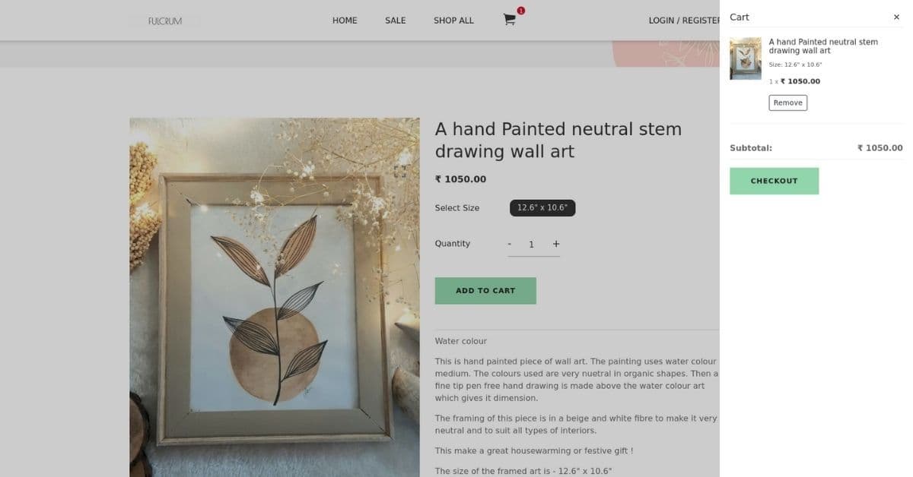Click the Water colour label

click(460, 341)
